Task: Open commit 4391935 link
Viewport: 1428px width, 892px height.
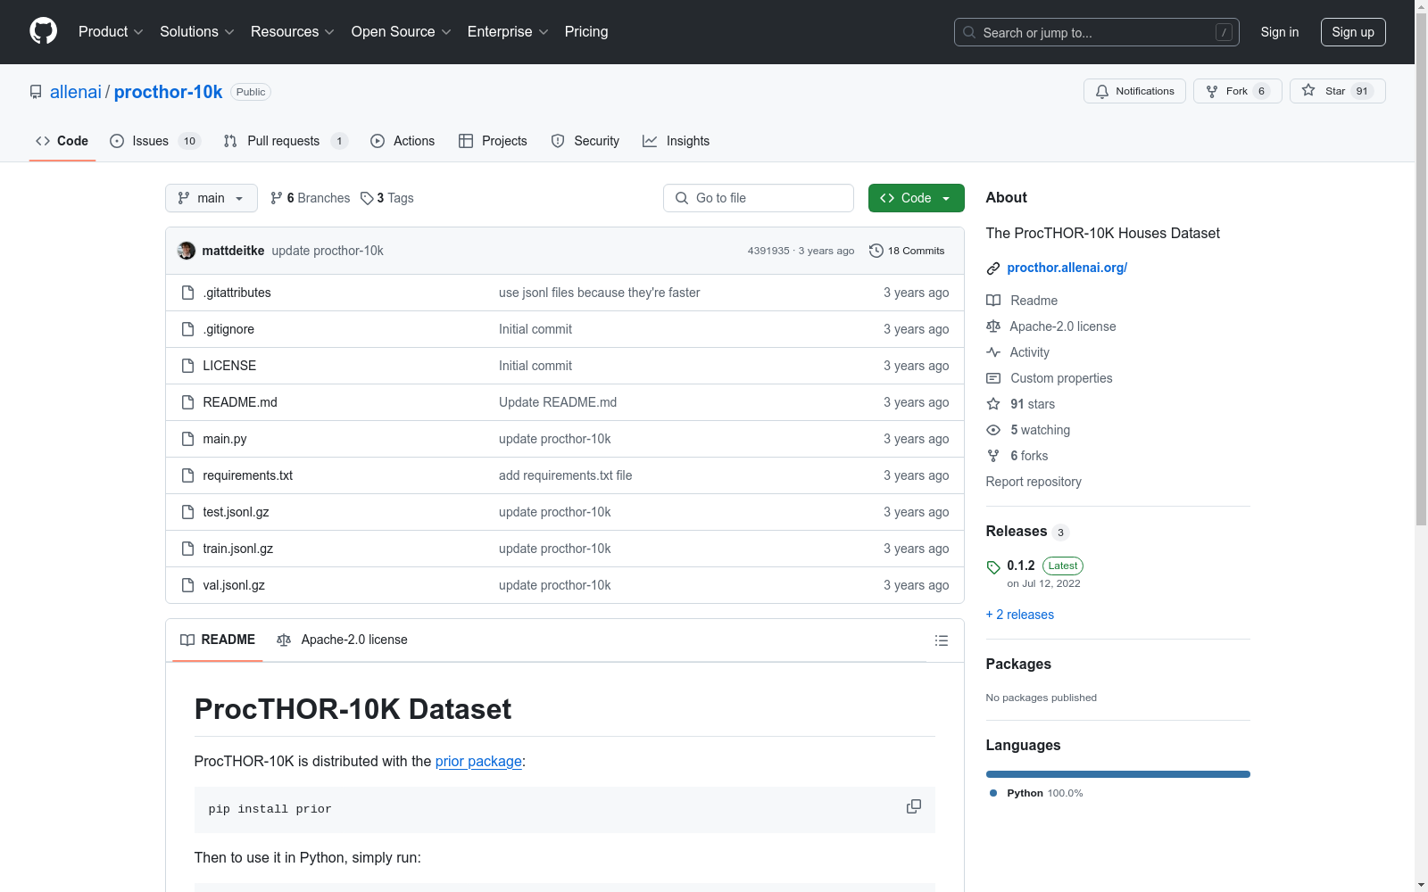Action: pos(768,251)
